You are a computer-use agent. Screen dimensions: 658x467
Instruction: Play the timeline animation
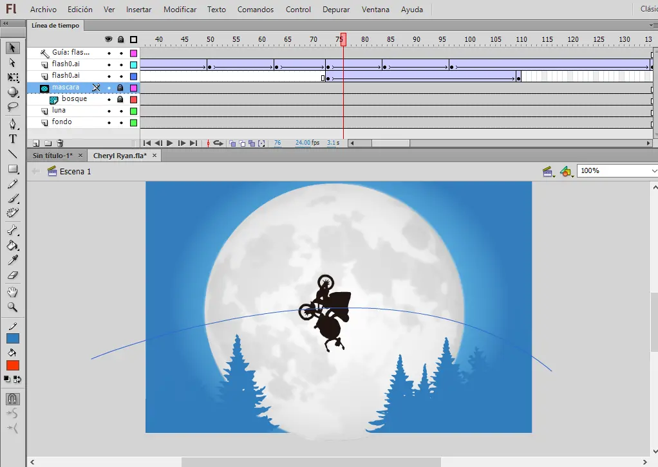pyautogui.click(x=170, y=143)
